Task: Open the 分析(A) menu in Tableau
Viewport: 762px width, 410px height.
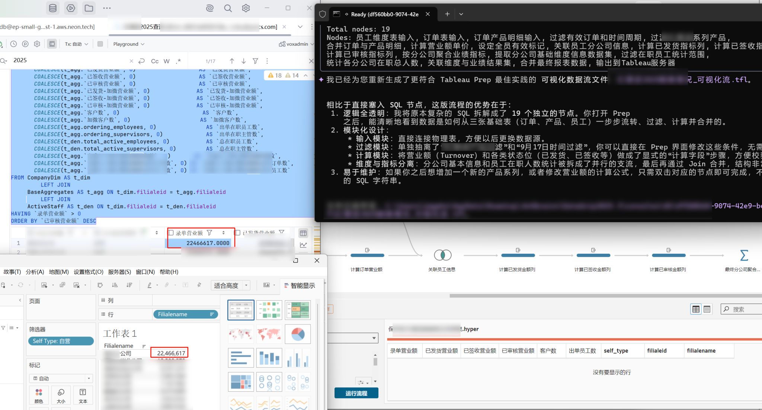Action: 35,272
